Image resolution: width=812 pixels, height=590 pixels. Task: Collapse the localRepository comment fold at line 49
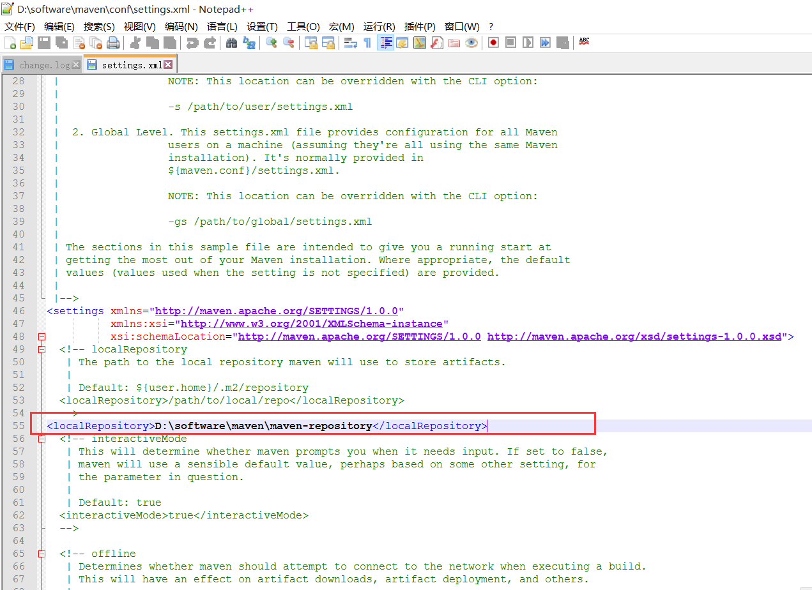(42, 349)
